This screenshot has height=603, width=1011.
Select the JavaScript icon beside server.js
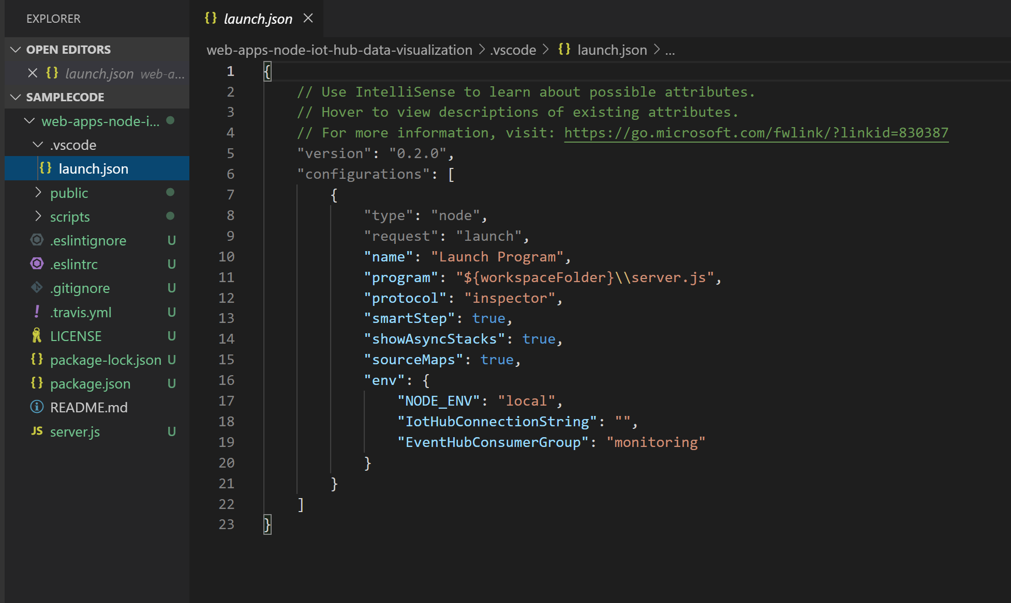[x=36, y=431]
